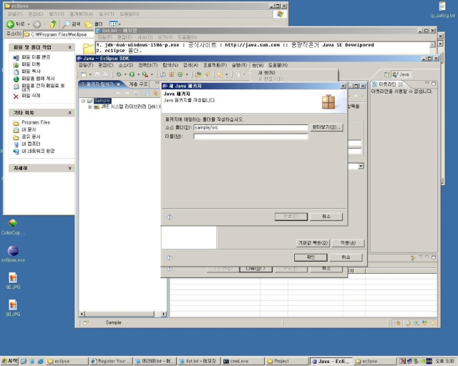Viewport: 458px width, 366px height.
Task: Click Browse button beside source folder field
Action: [x=326, y=127]
